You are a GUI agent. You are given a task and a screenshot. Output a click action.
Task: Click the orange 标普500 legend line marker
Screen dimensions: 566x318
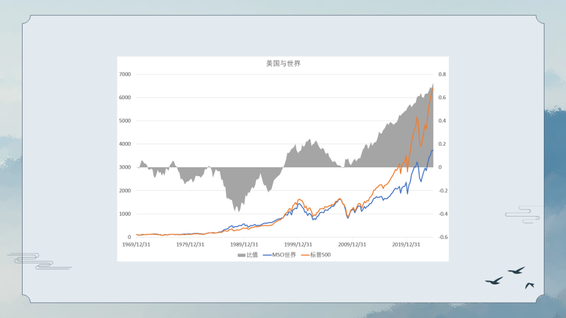click(306, 255)
